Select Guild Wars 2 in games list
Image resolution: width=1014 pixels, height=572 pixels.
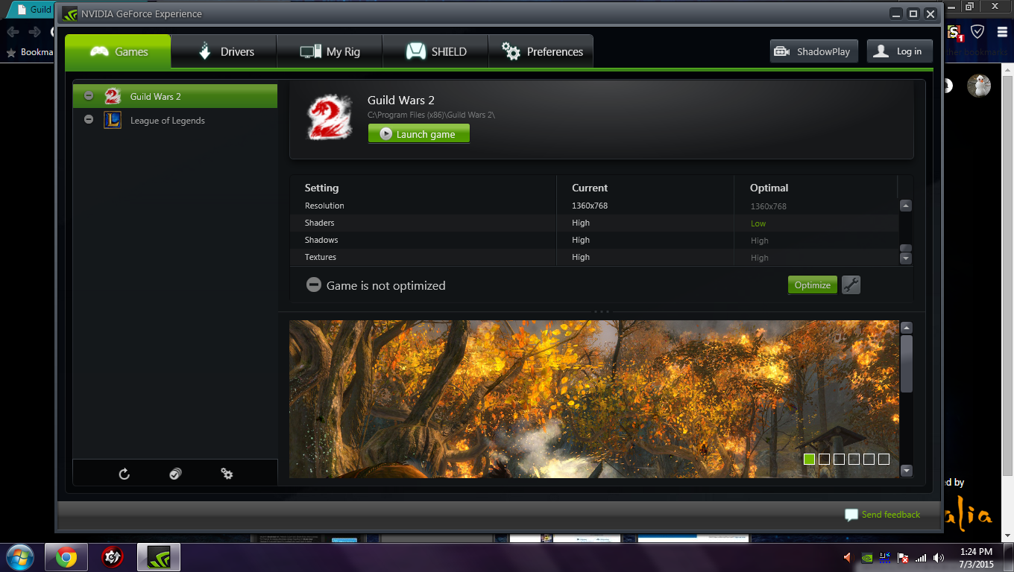point(175,96)
